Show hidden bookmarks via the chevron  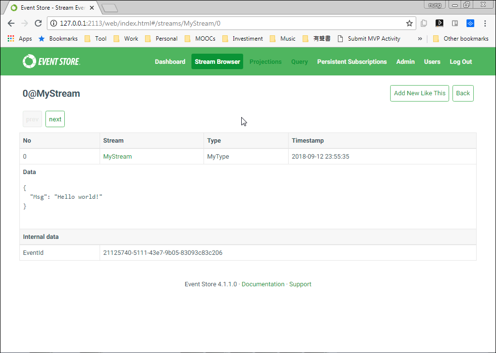(x=420, y=39)
